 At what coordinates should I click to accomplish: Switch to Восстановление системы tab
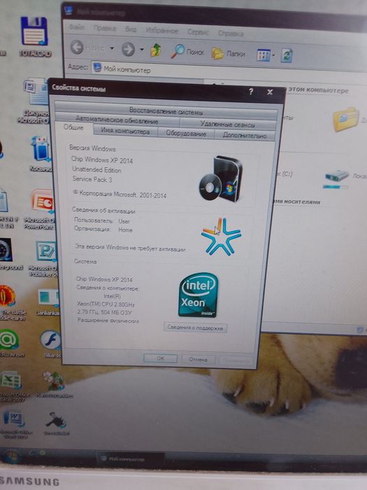(x=166, y=111)
